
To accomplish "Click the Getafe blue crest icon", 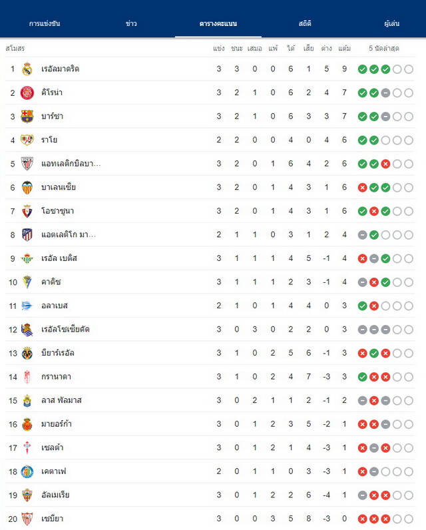I will 27,471.
